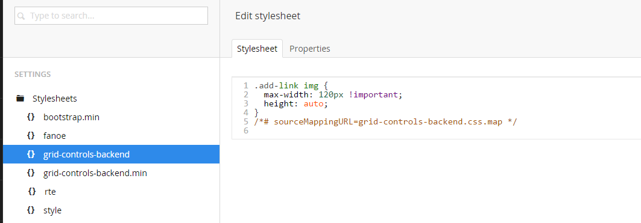Select the Stylesheets tree node

tap(54, 98)
